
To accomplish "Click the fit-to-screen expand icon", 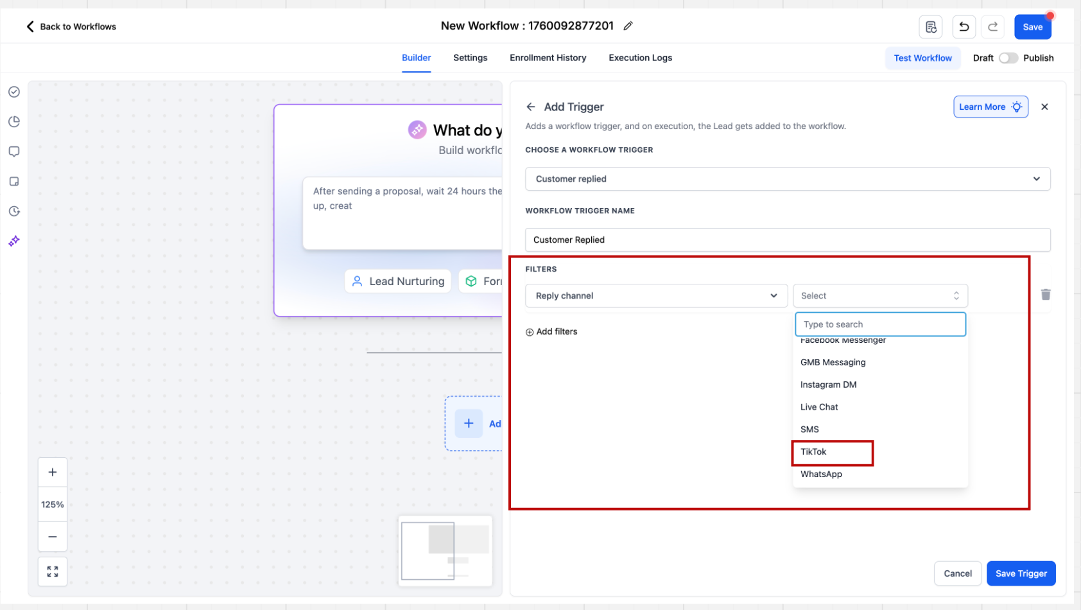I will point(53,571).
